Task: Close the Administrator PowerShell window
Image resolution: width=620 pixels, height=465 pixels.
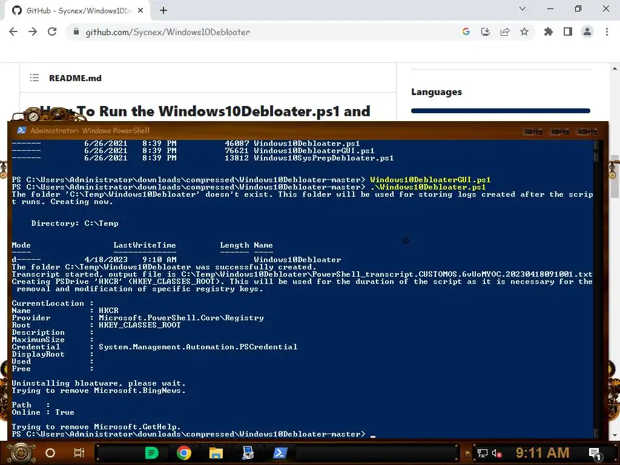Action: (x=587, y=131)
